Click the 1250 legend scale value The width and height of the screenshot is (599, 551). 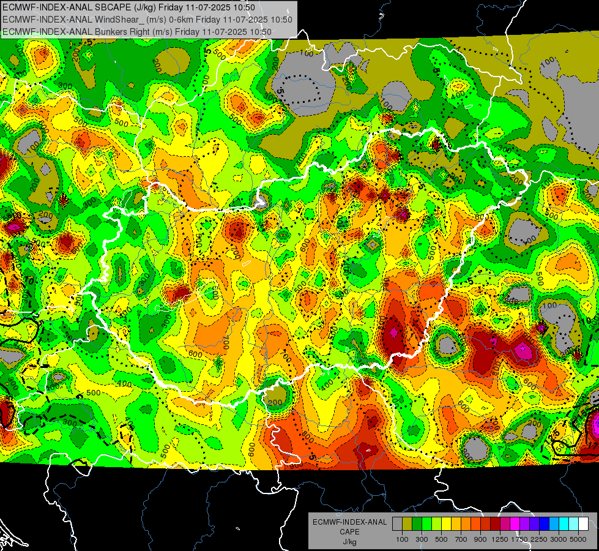[x=500, y=539]
